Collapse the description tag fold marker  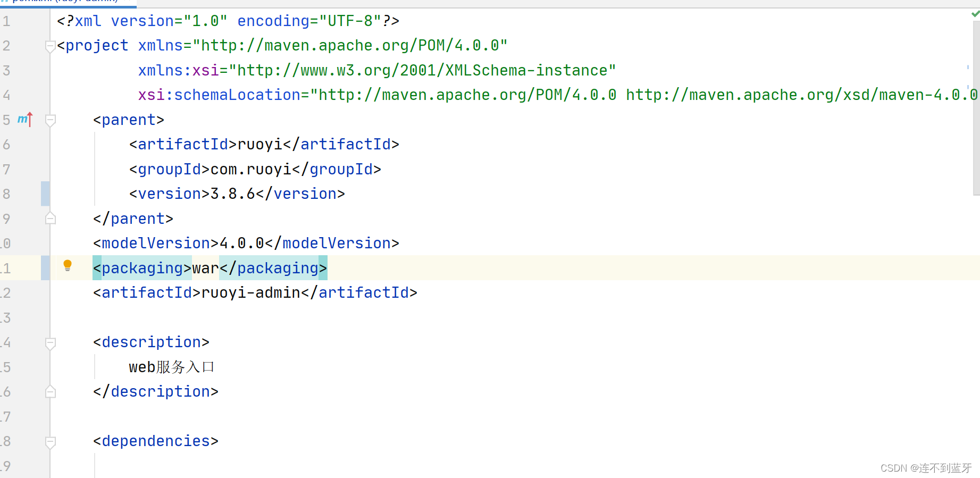click(x=51, y=343)
